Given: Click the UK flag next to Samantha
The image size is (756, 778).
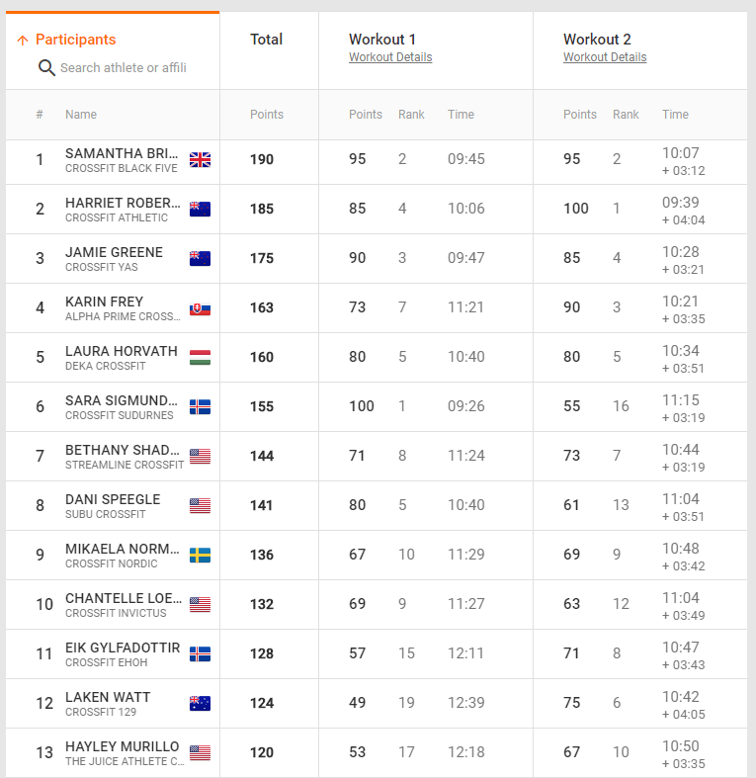Looking at the screenshot, I should [200, 160].
